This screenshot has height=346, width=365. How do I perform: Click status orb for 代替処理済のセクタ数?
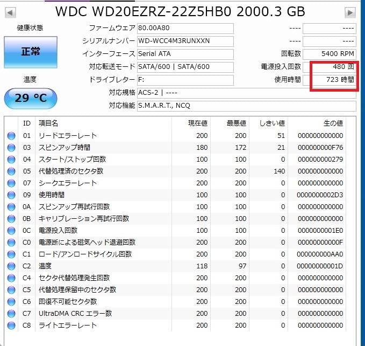point(11,171)
